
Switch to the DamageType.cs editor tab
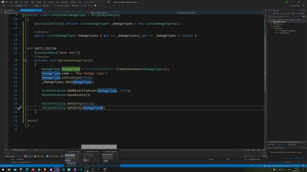click(x=10, y=10)
